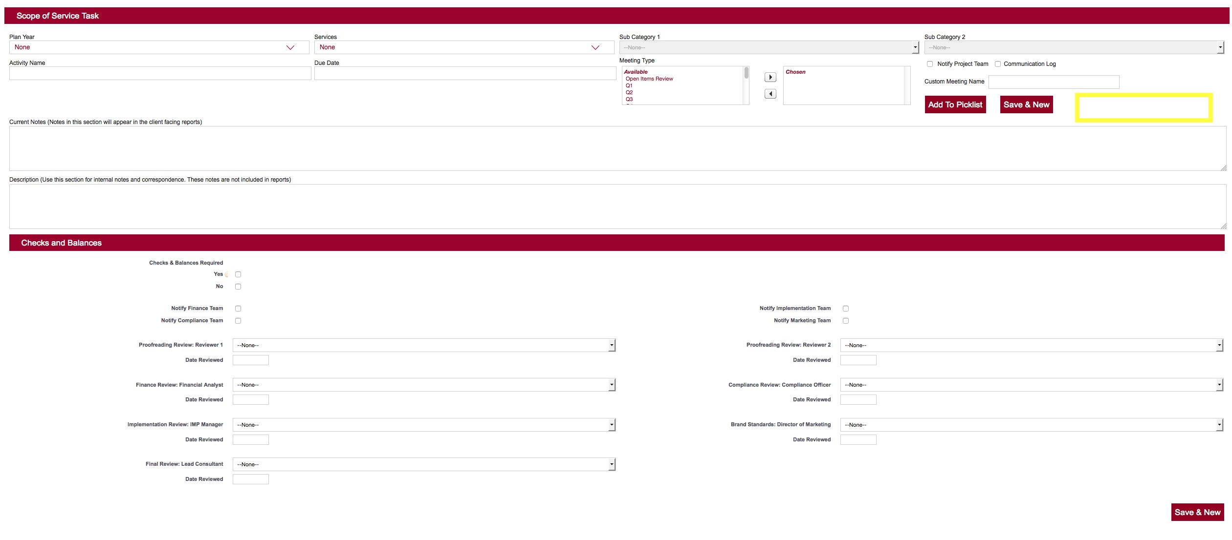Click the Add To Picklist button

point(955,104)
